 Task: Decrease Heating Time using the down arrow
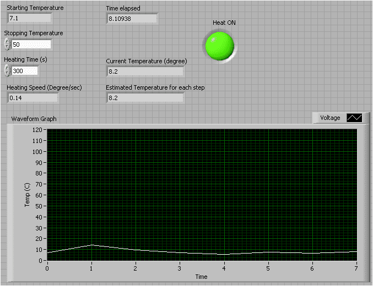(7, 74)
